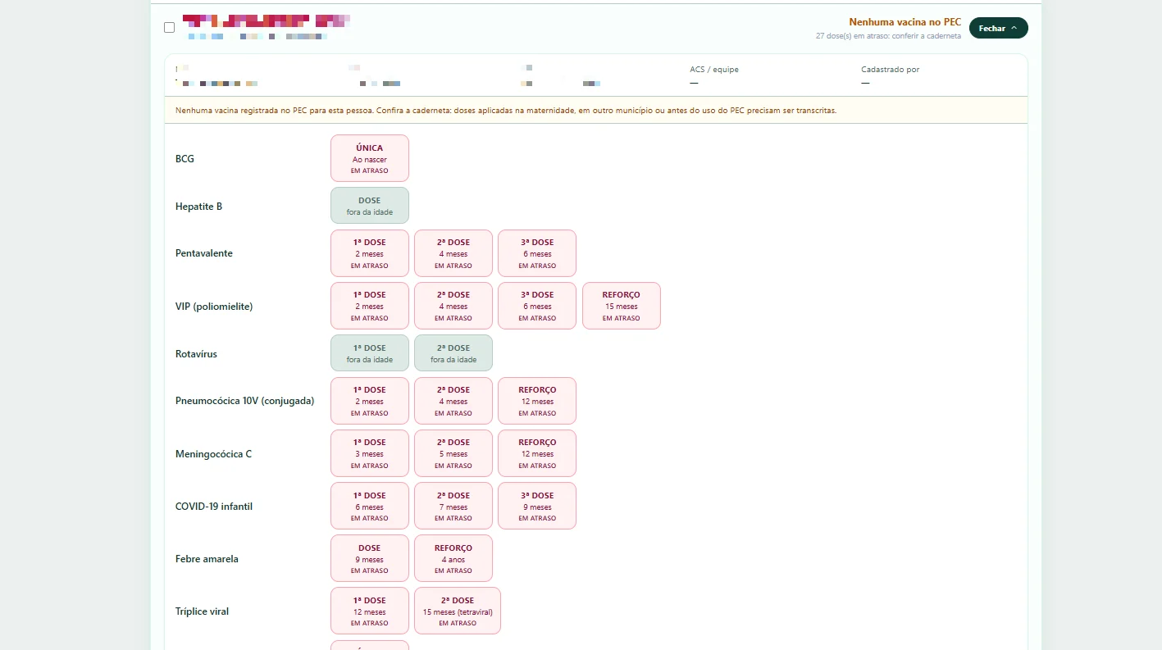Viewport: 1162px width, 650px height.
Task: Click the "Nenhuma vacina no PEC" status text
Action: tap(905, 22)
